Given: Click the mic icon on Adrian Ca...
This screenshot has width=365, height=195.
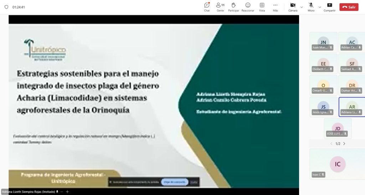Looking at the screenshot, I should 360,47.
